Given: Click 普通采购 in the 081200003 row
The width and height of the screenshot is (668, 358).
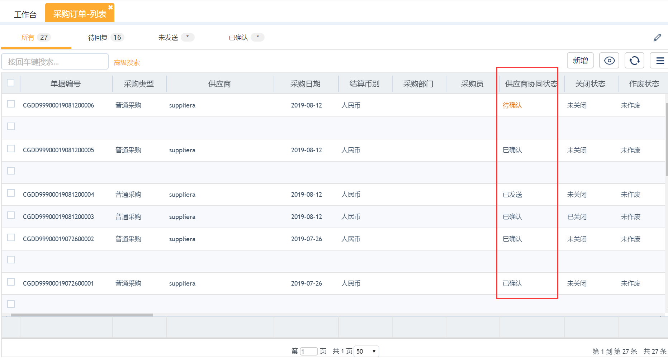Looking at the screenshot, I should click(x=128, y=217).
